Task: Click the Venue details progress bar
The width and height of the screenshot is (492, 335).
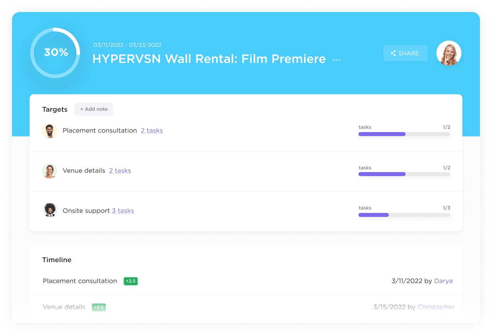Action: click(404, 174)
